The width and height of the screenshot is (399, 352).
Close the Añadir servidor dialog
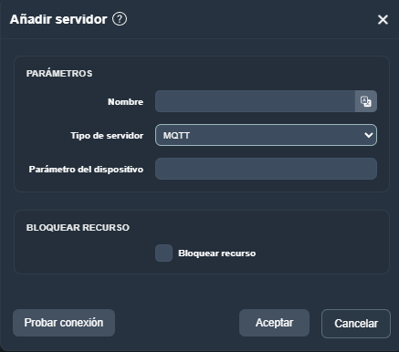383,20
